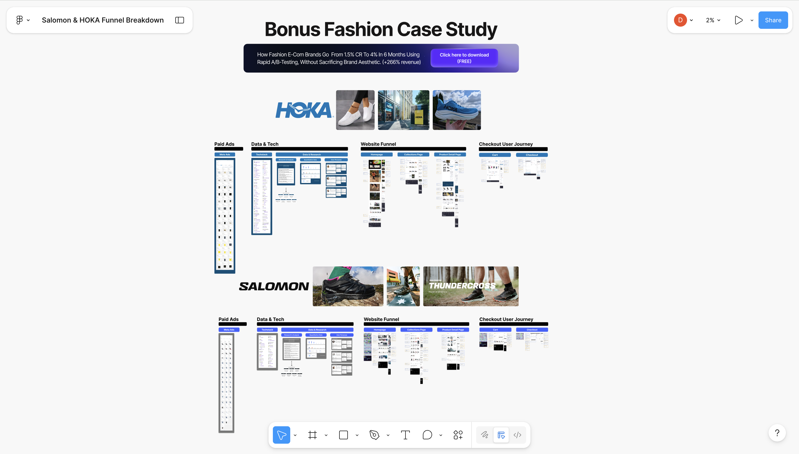This screenshot has height=454, width=799.
Task: Expand the shape tools dropdown arrow
Action: pos(357,435)
